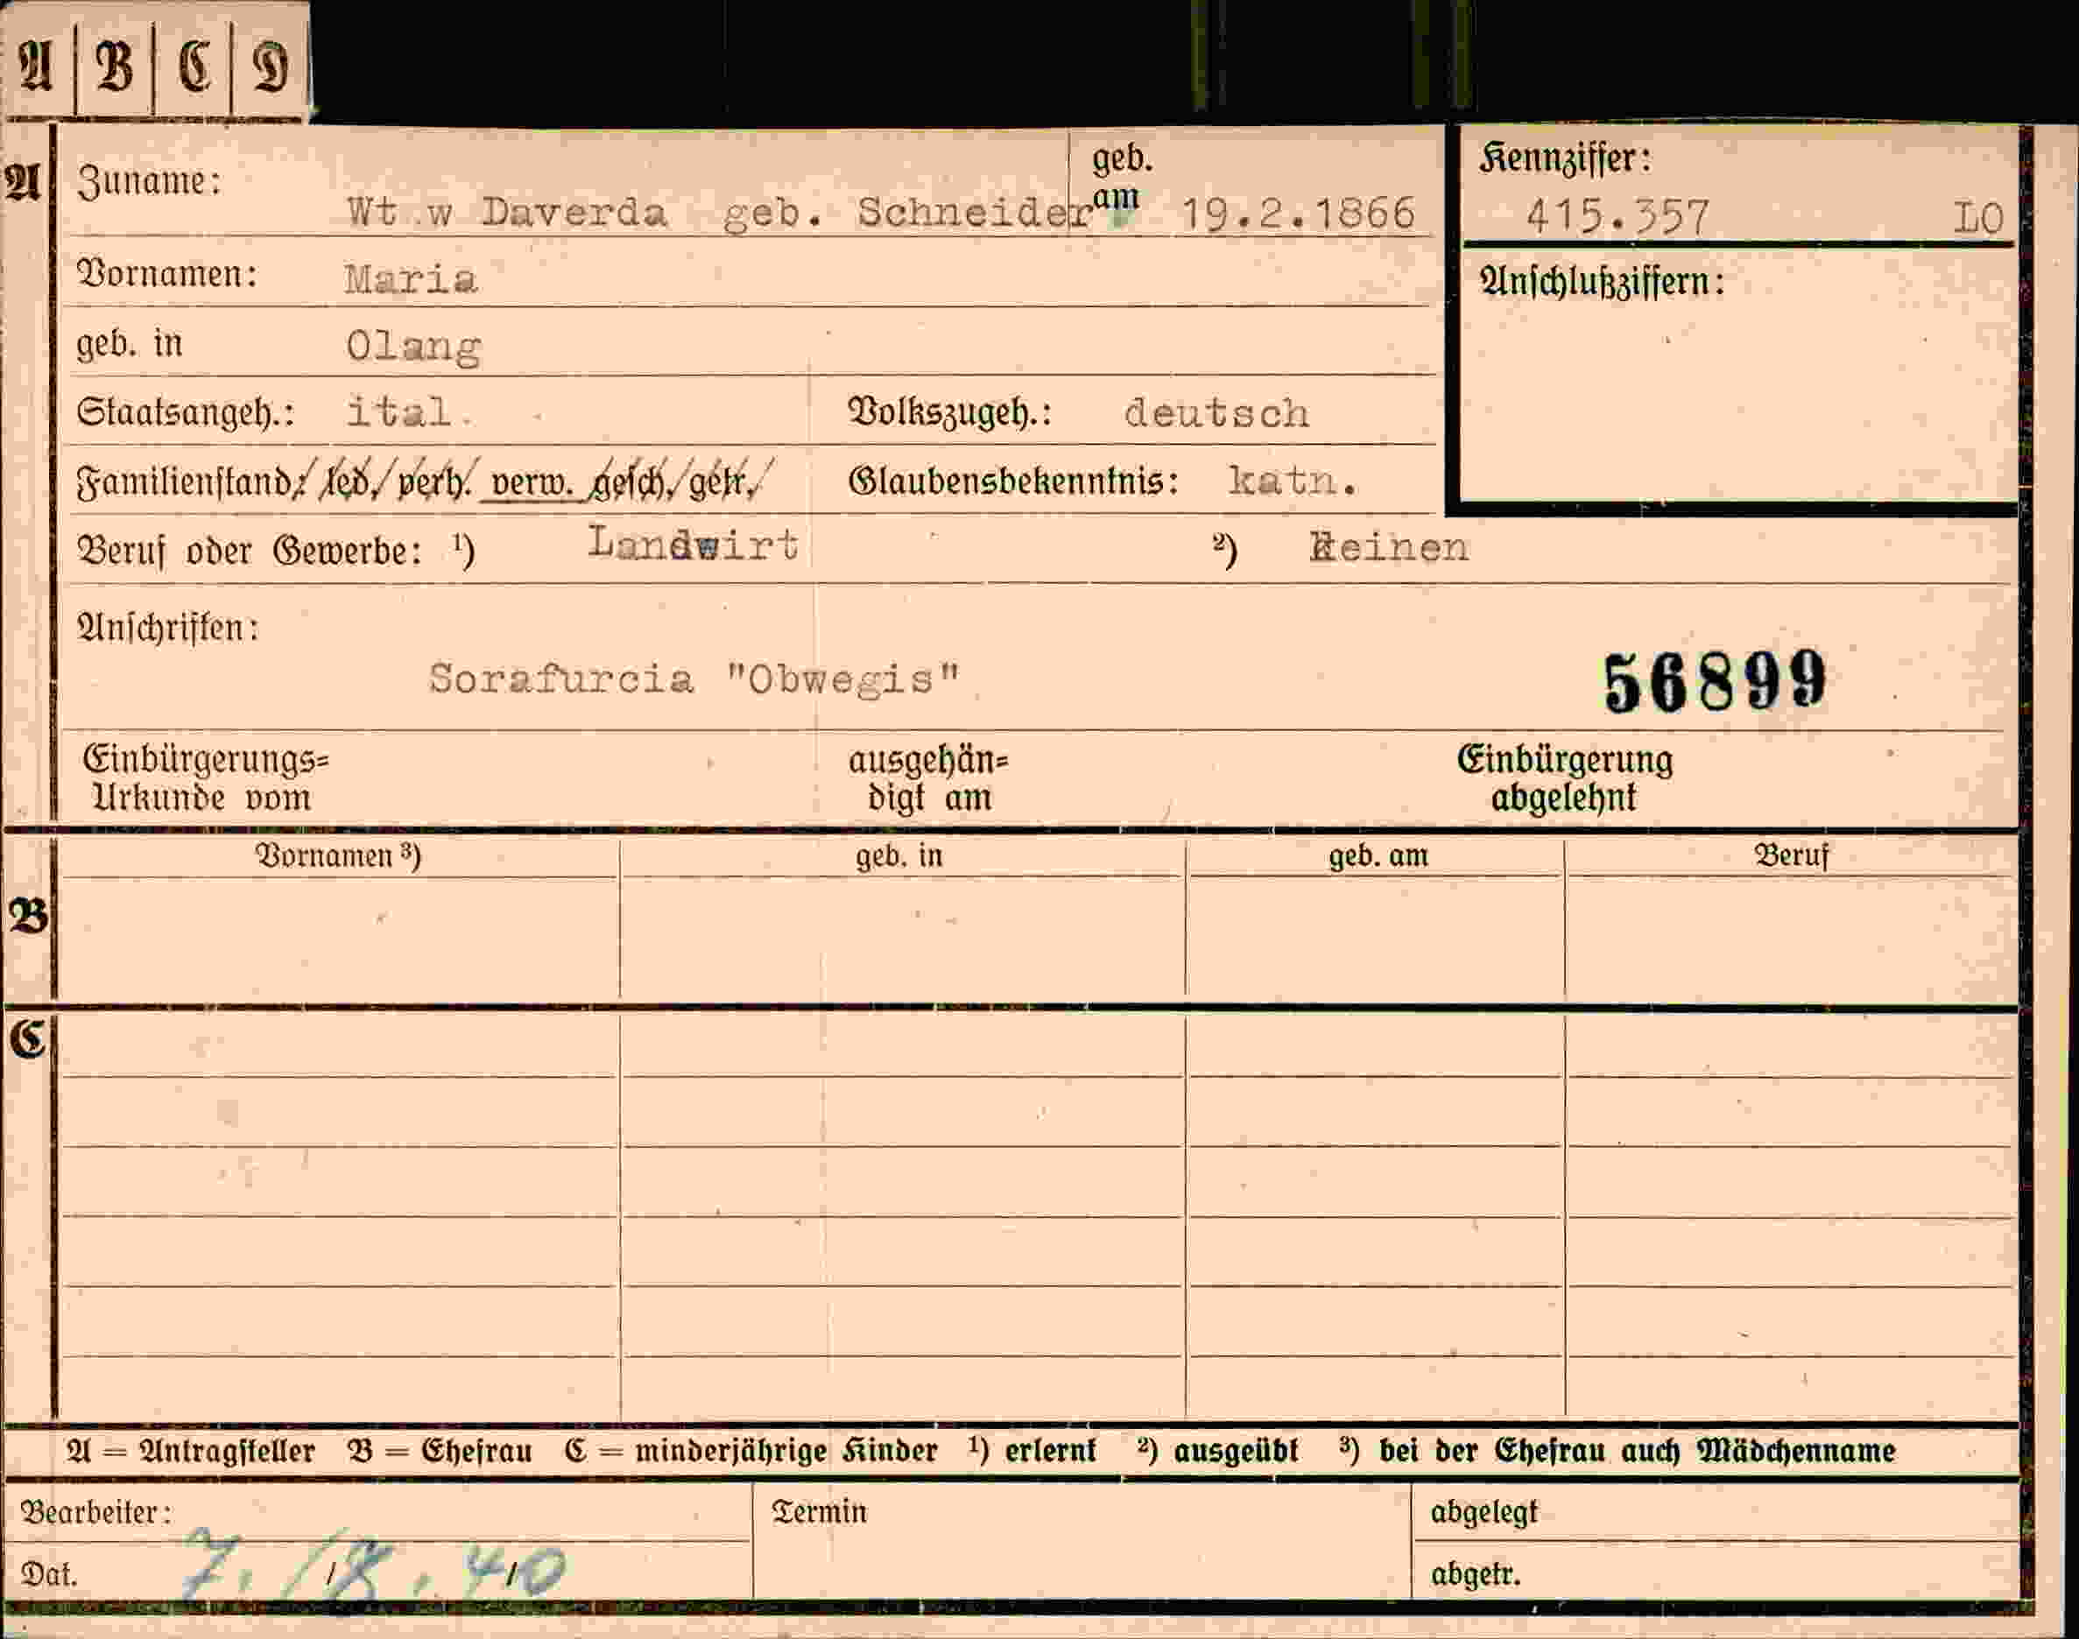Click the maiden name 'Schneider'
This screenshot has height=1639, width=2079.
click(974, 212)
